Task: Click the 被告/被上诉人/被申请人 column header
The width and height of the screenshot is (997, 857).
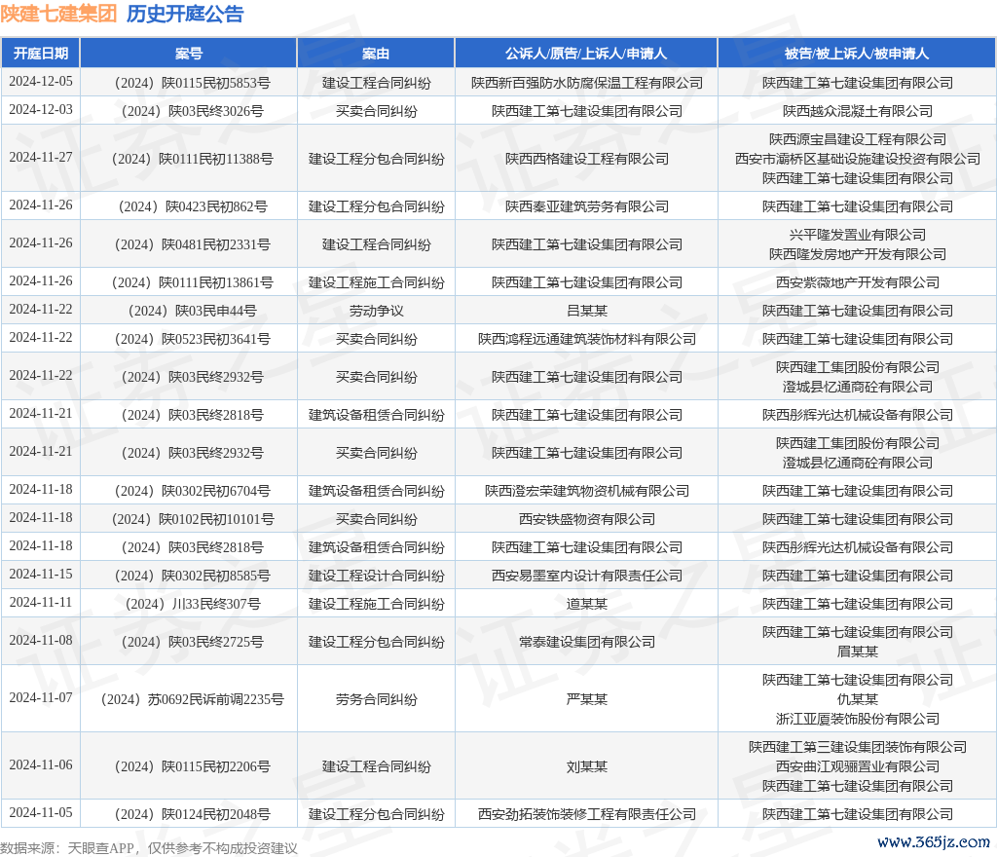Action: click(x=857, y=54)
